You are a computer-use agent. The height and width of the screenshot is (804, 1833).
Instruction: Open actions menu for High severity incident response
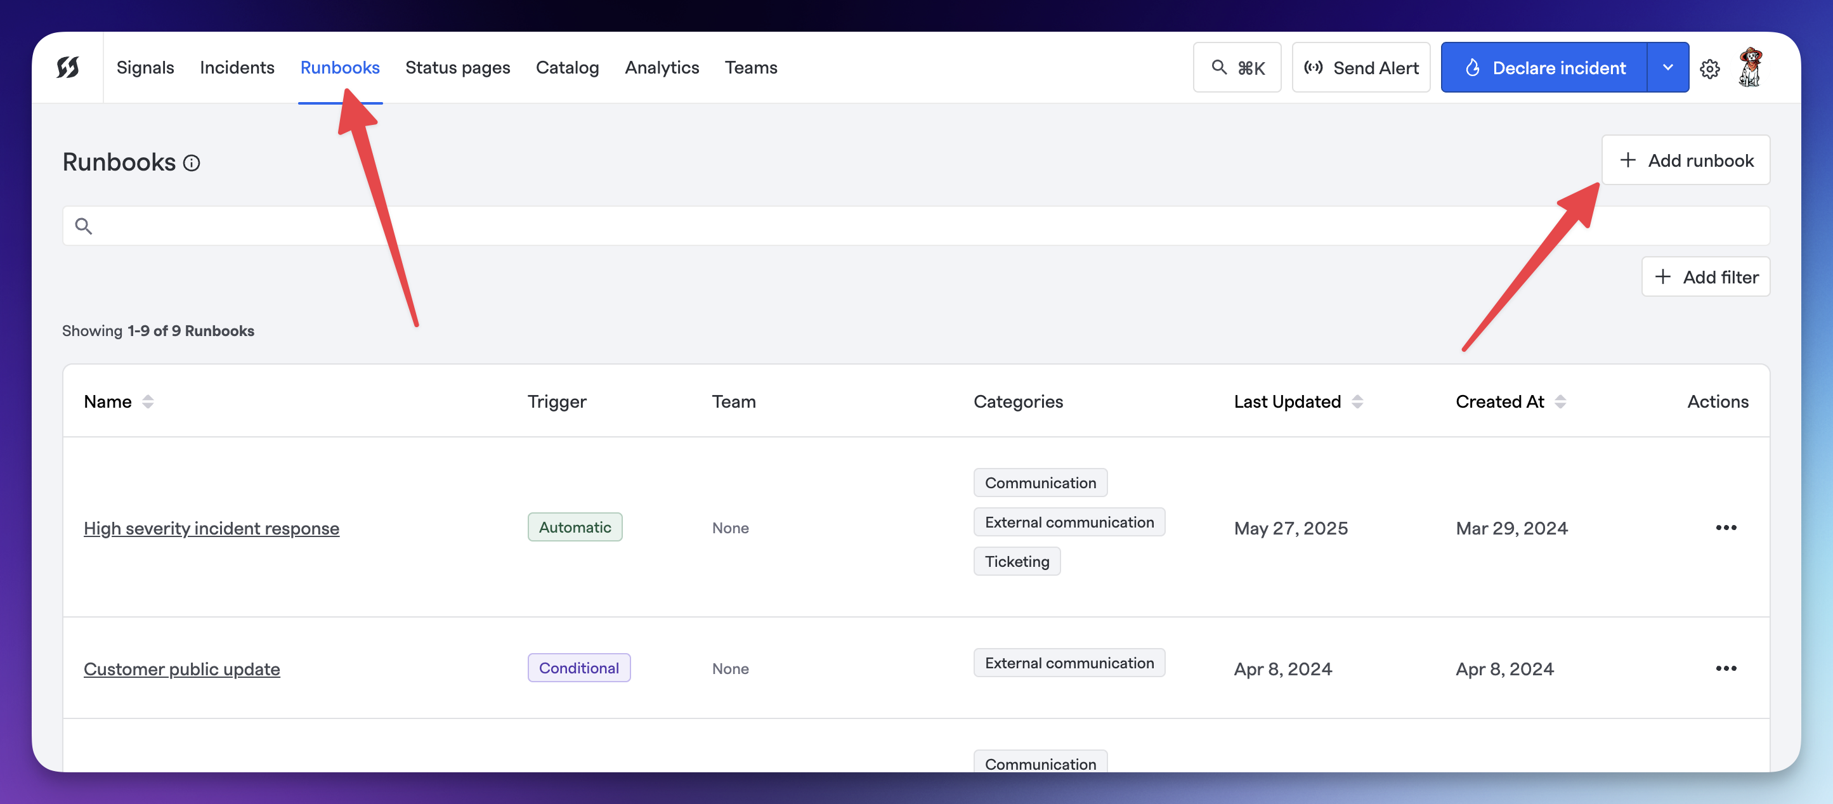1726,527
